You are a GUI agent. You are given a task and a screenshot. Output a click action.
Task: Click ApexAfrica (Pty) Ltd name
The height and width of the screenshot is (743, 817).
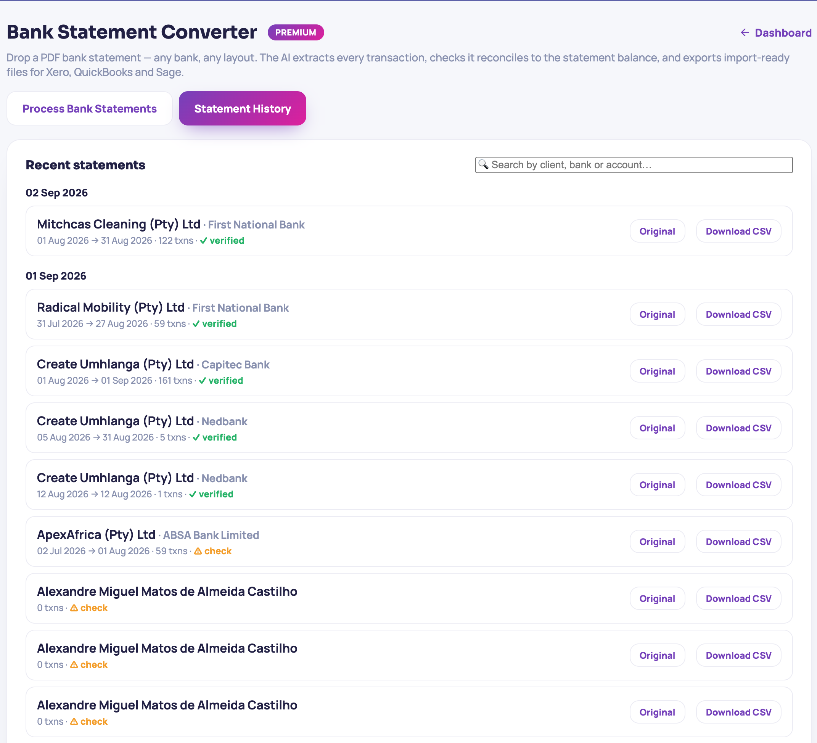coord(96,535)
